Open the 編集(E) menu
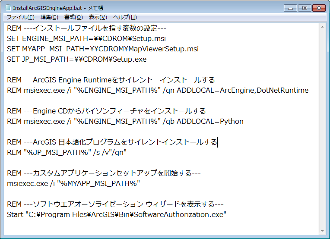This screenshot has width=330, height=239. pos(49,17)
